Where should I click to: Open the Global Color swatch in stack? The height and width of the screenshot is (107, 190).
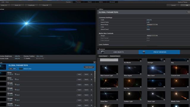pos(21,69)
